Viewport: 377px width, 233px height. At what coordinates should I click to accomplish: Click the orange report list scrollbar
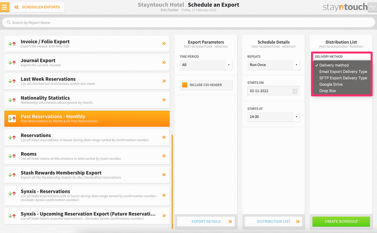[172, 181]
